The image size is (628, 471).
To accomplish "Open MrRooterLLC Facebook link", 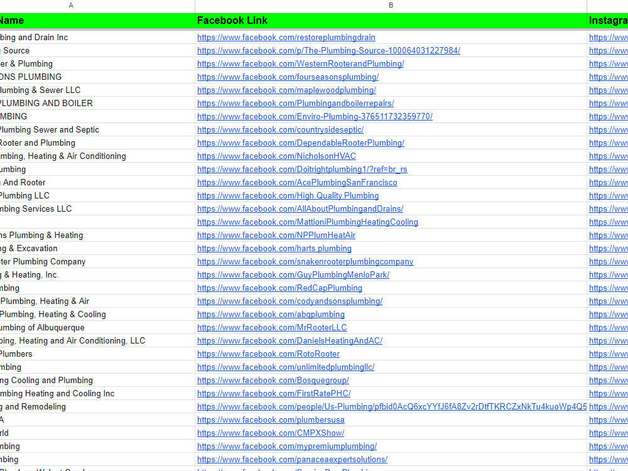I will coord(272,328).
